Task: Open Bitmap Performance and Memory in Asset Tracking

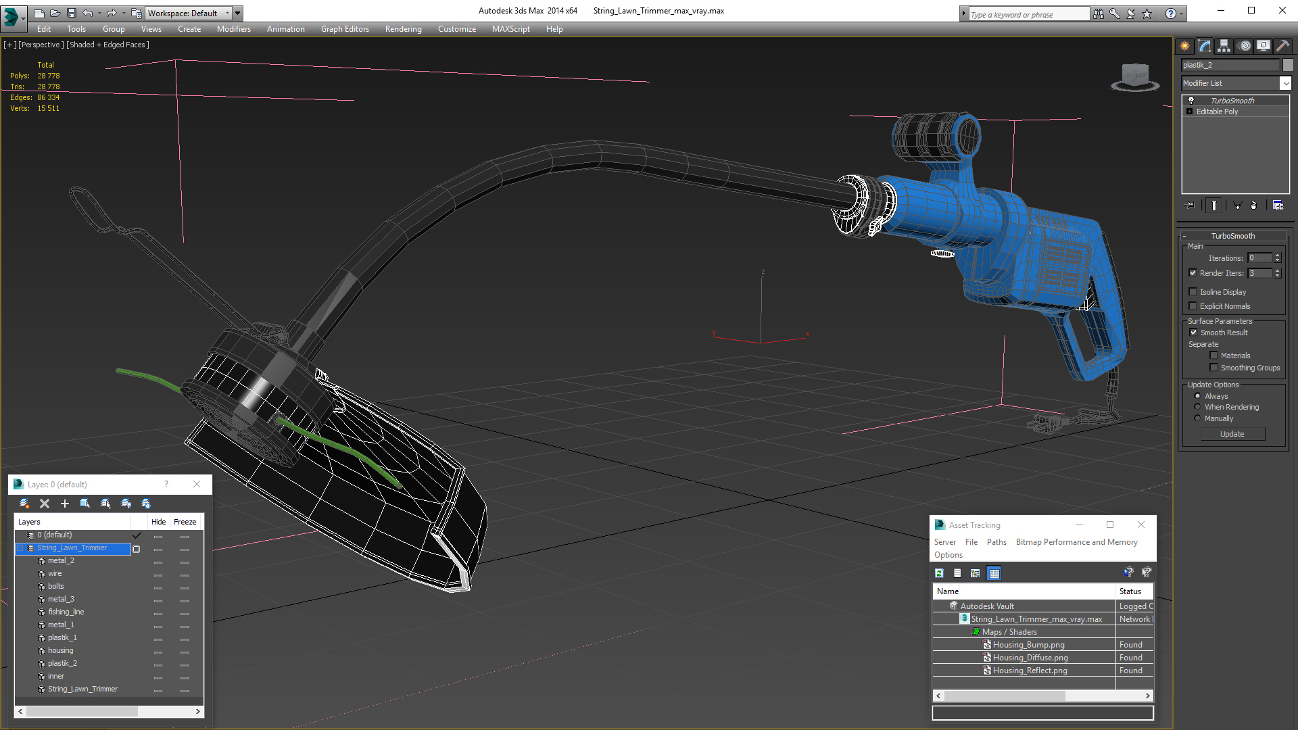Action: point(1076,542)
